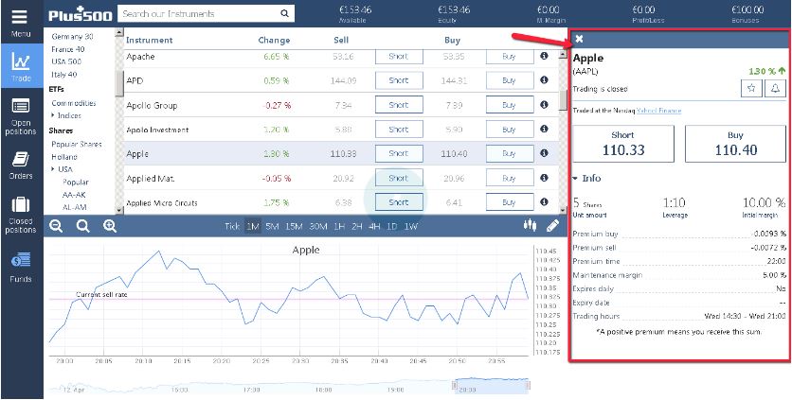Open the Yahoo! Finance link
The image size is (792, 400).
pos(658,111)
